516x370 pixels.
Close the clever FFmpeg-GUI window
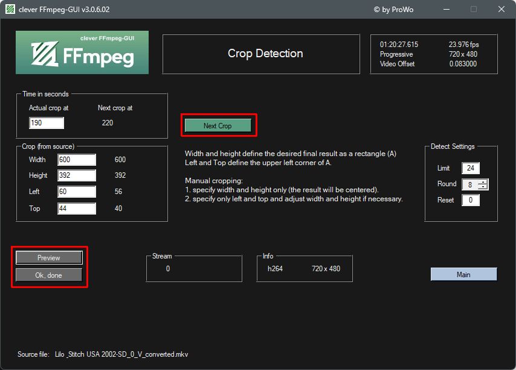501,9
